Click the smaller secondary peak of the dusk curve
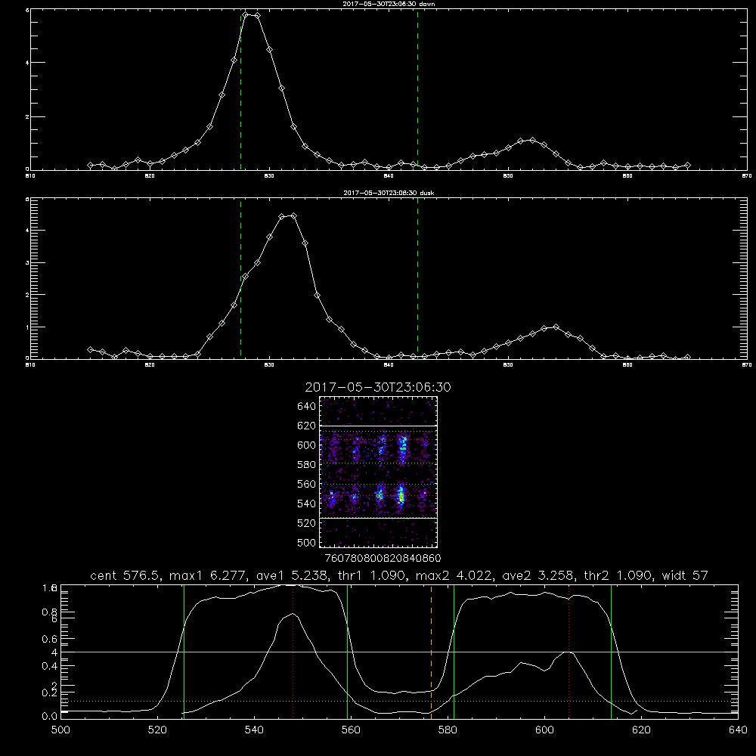This screenshot has width=756, height=756. (x=556, y=327)
